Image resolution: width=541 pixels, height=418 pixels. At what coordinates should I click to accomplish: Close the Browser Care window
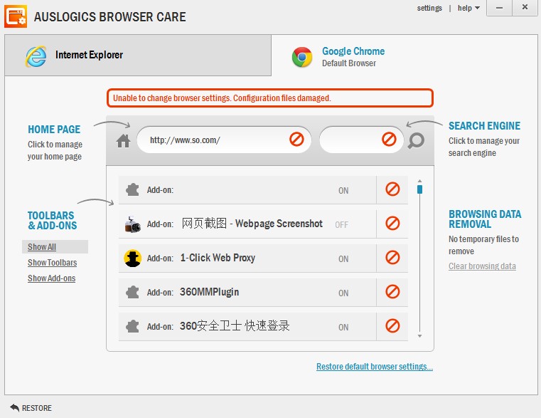[x=525, y=7]
